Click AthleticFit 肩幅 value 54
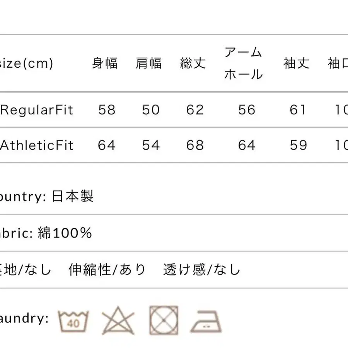 (x=151, y=145)
